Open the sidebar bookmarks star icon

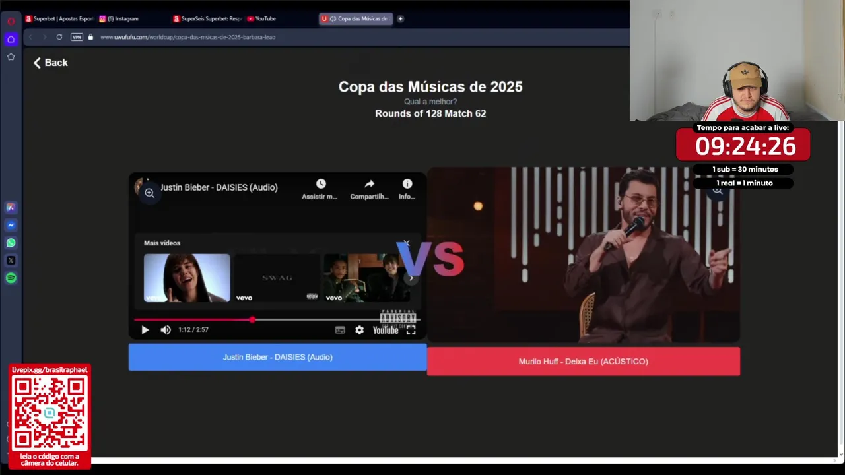11,57
